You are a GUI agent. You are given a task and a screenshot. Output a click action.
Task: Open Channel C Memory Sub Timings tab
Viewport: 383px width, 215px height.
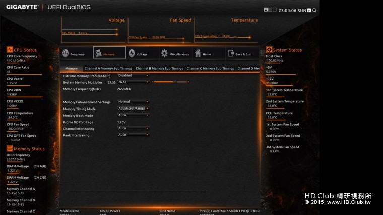click(x=210, y=69)
